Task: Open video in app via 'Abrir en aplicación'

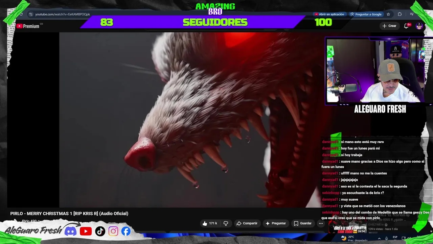Action: pos(329,14)
